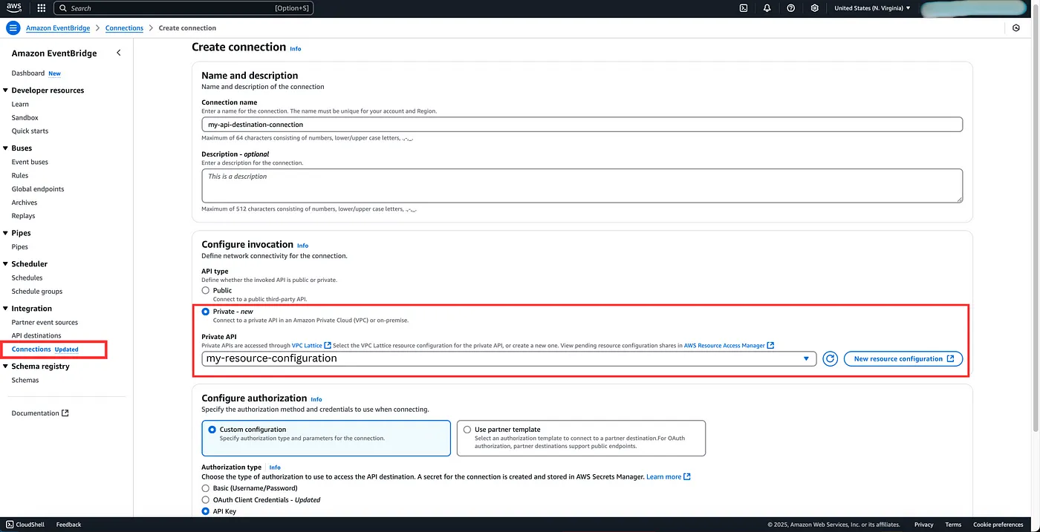Click the CloudShell icon in the footer
Image resolution: width=1040 pixels, height=532 pixels.
tap(9, 525)
